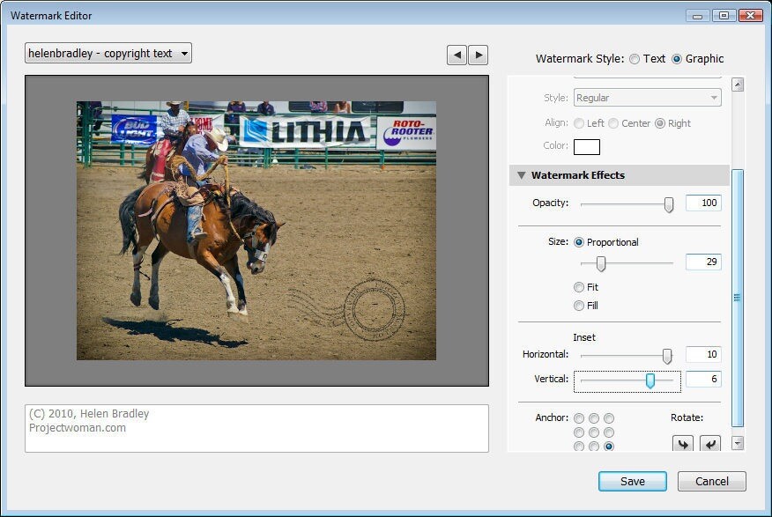
Task: Click the previous image left arrow button
Action: tap(457, 55)
